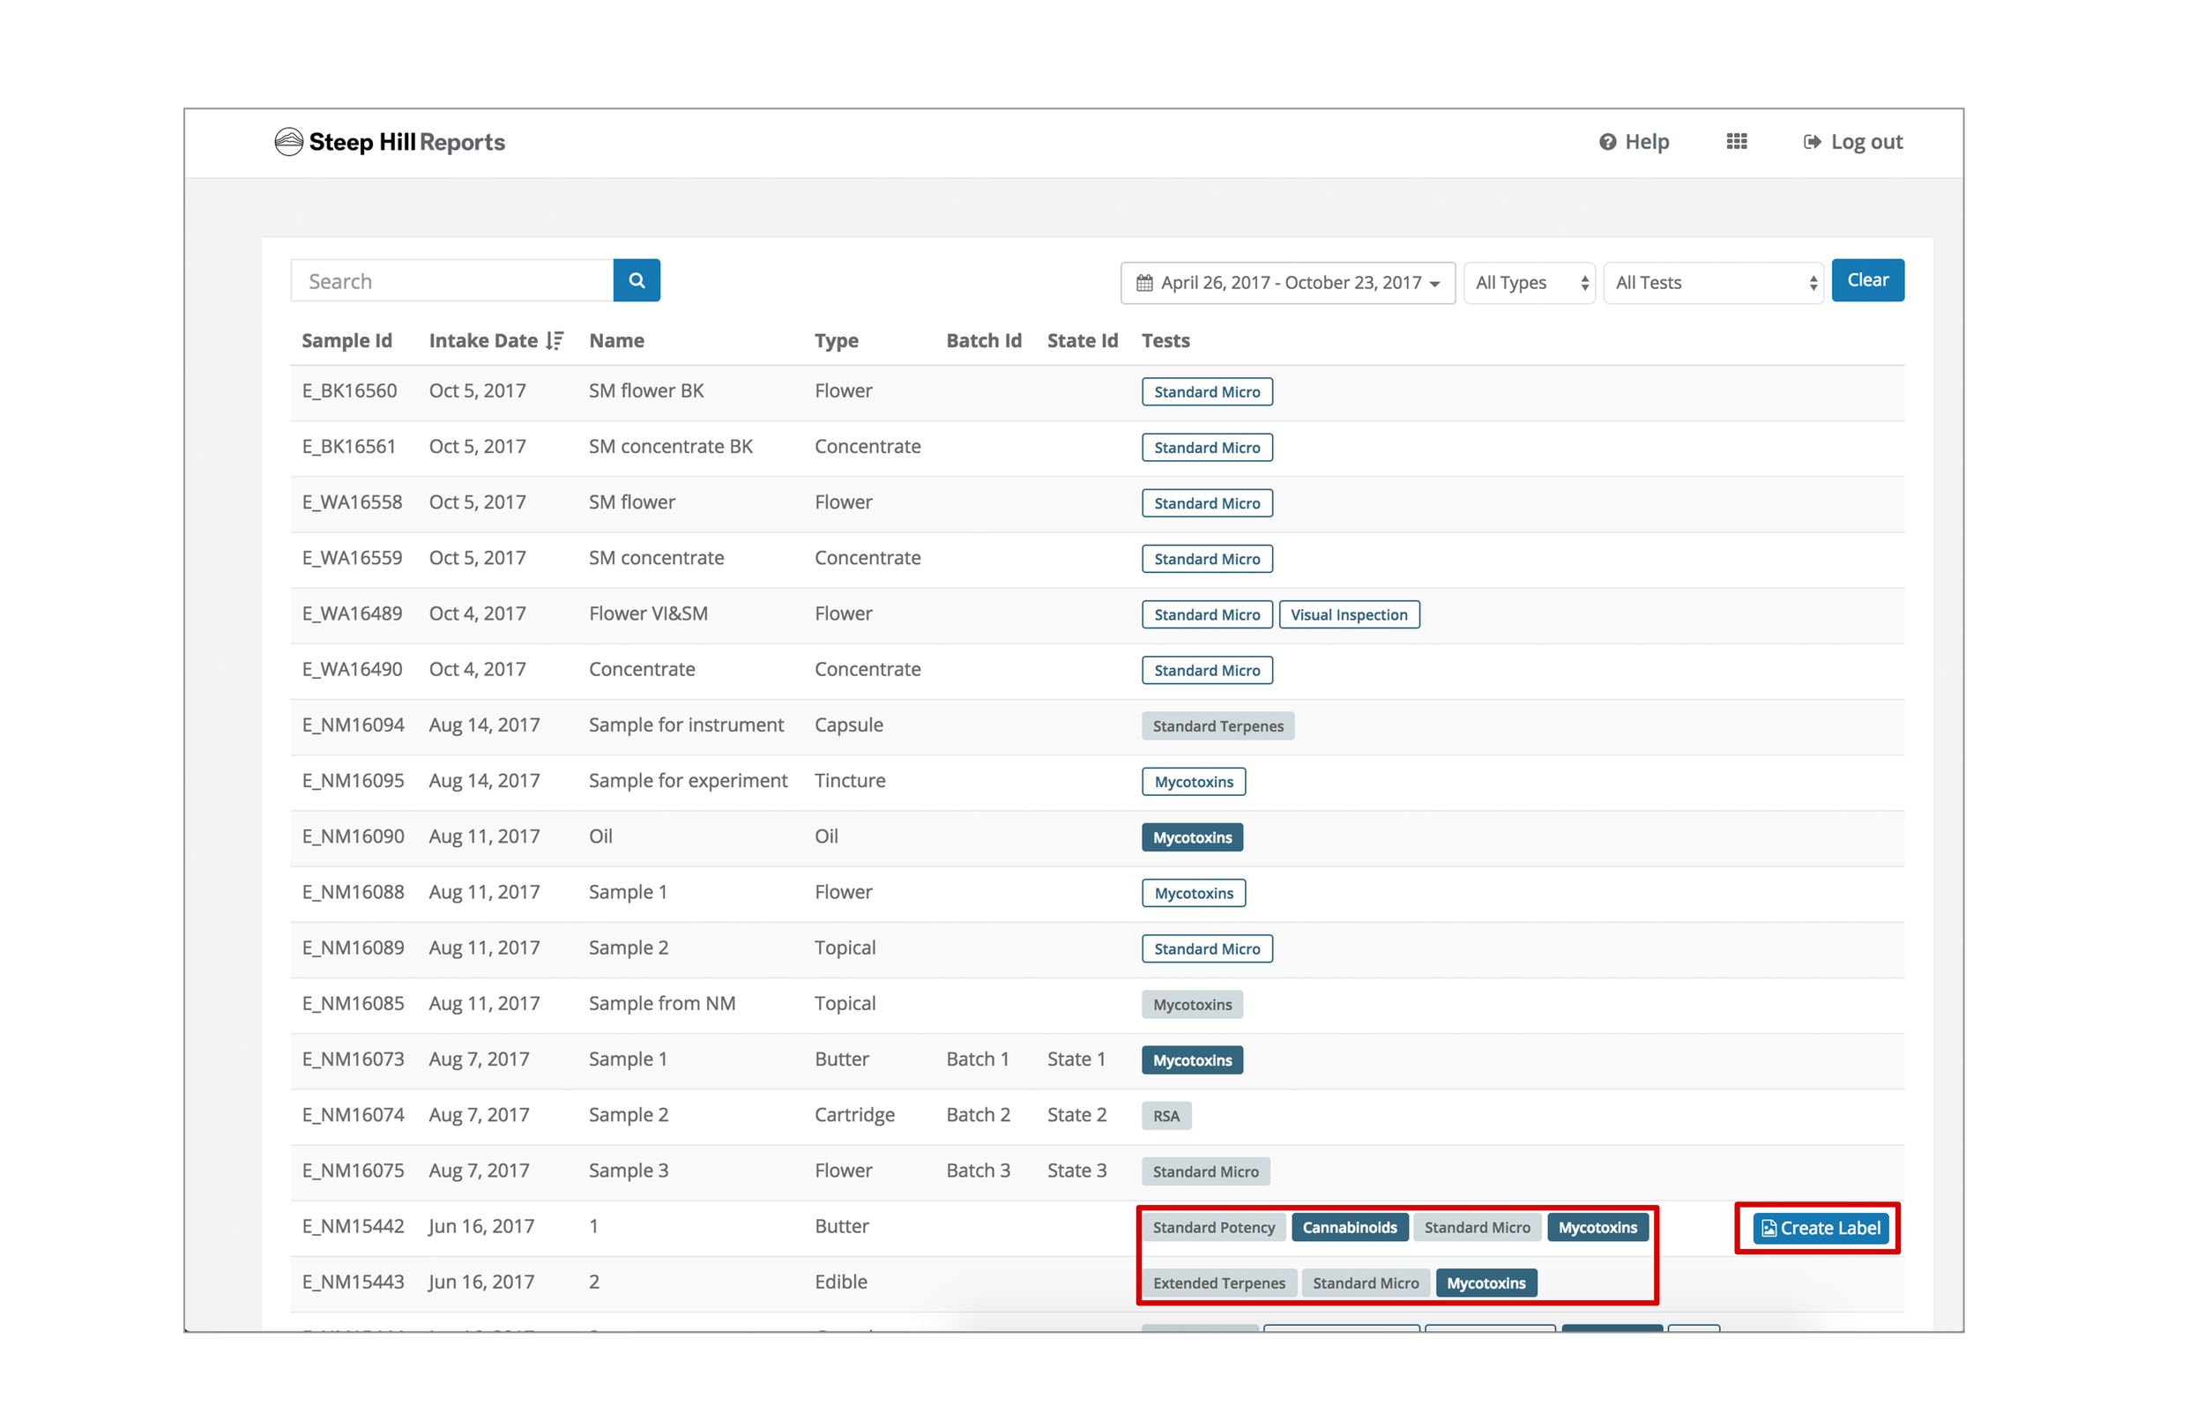Open the All Types dropdown

(x=1529, y=283)
